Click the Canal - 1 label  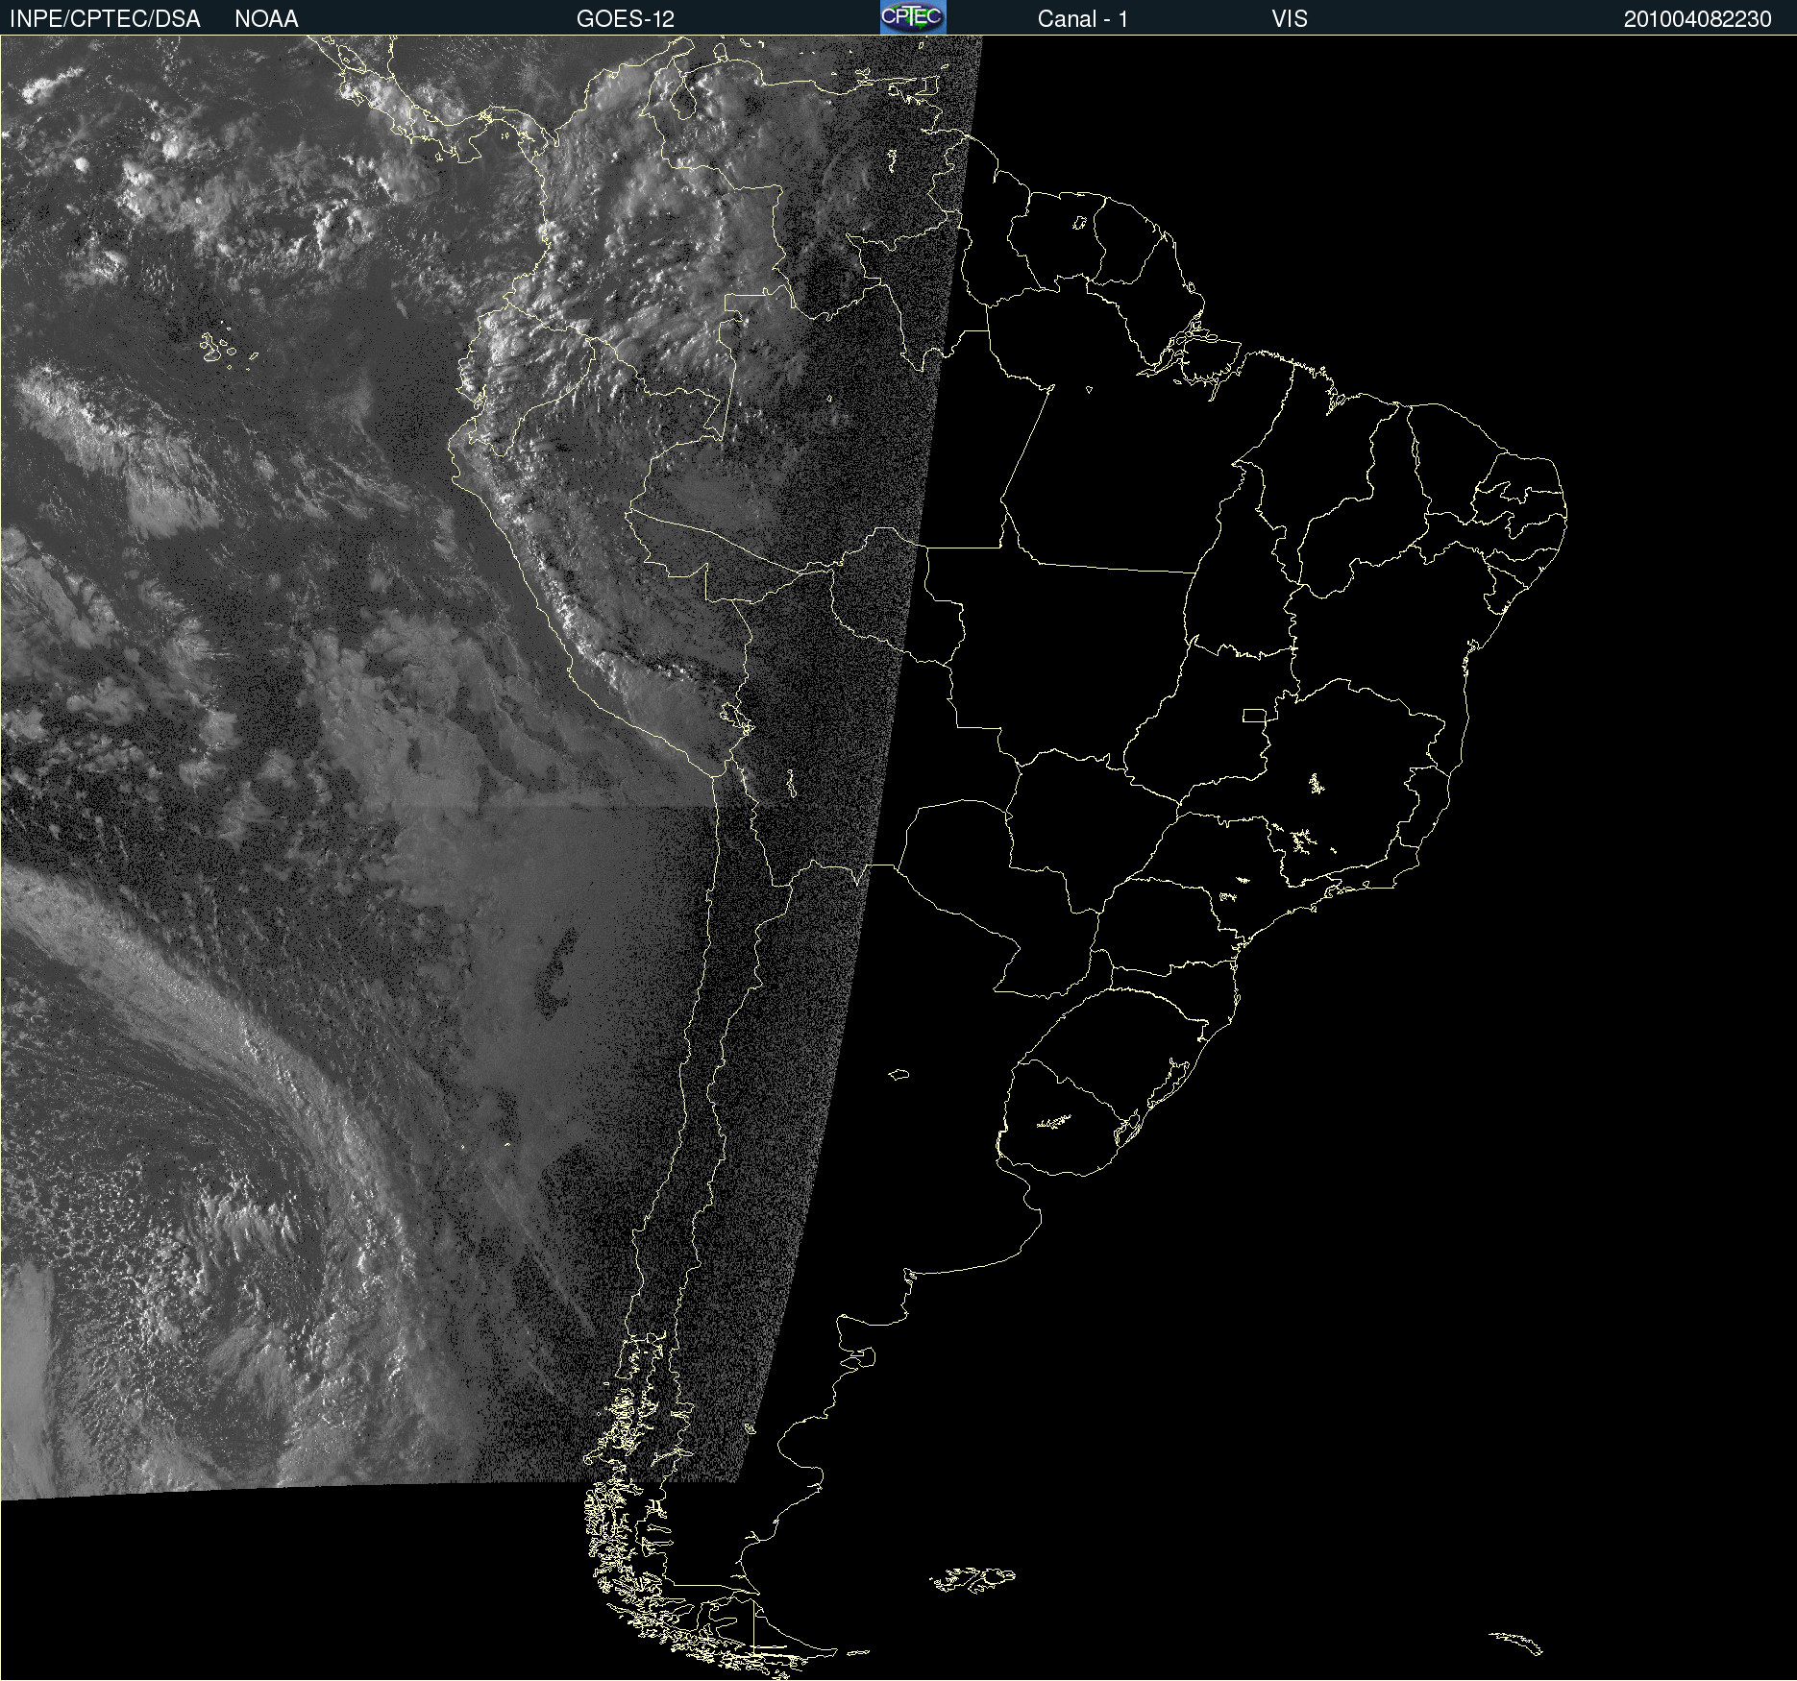(1082, 19)
